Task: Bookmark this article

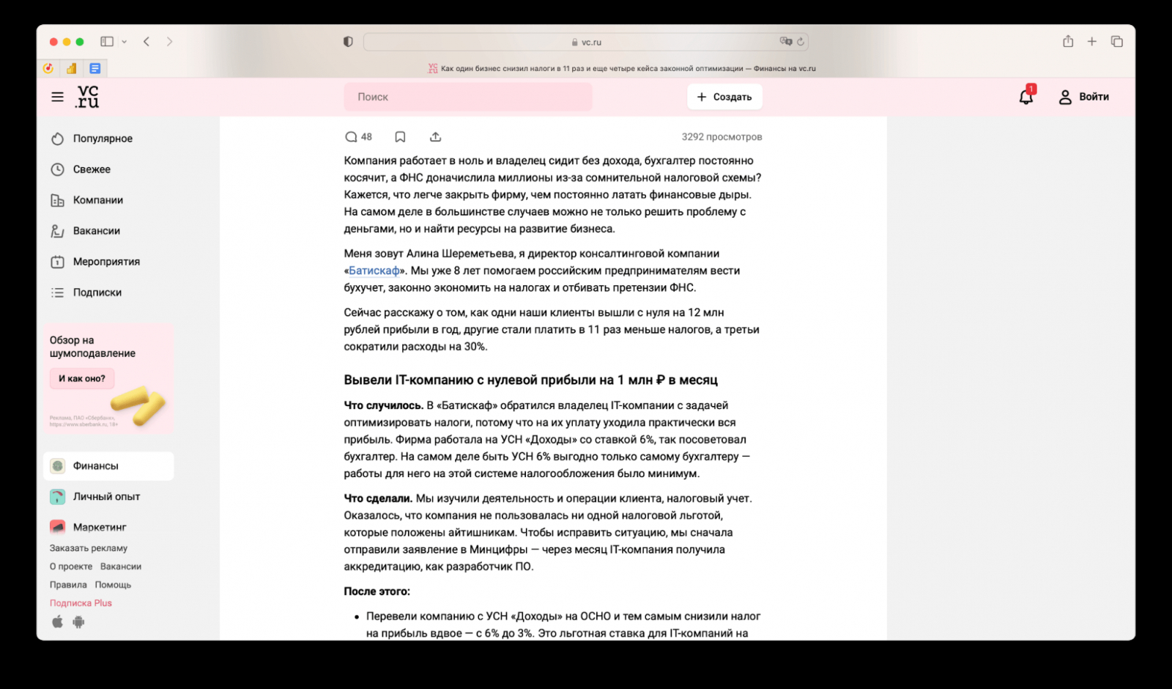Action: coord(400,137)
